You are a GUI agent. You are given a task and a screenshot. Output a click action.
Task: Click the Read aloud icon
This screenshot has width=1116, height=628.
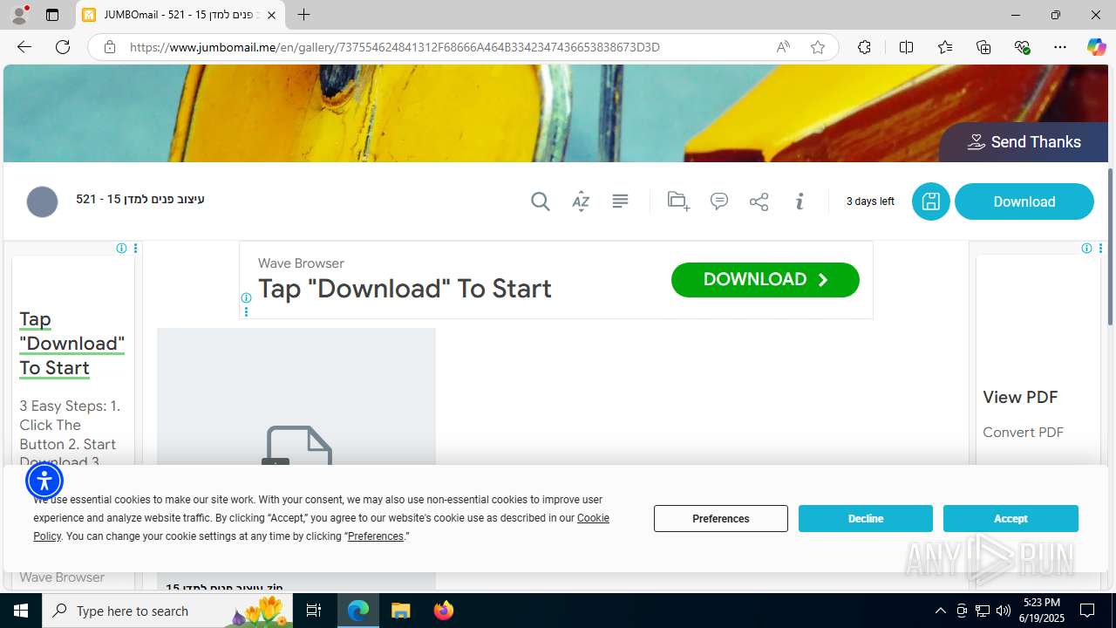pyautogui.click(x=783, y=47)
